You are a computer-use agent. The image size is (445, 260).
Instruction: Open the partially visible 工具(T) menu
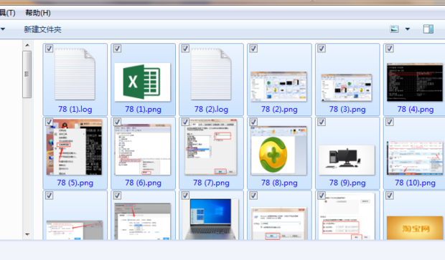click(x=7, y=13)
